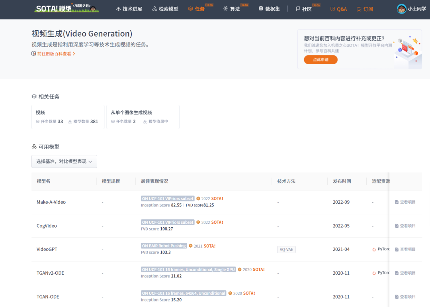Click the 2021-04 release date cell
The width and height of the screenshot is (430, 307).
point(341,249)
